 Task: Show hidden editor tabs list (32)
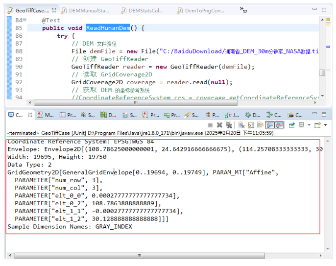click(x=243, y=10)
